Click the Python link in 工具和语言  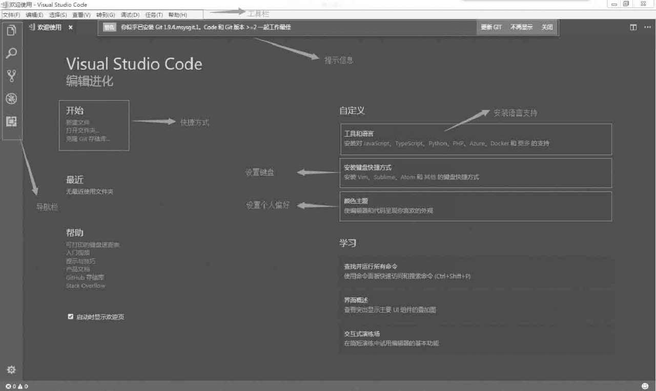(438, 144)
